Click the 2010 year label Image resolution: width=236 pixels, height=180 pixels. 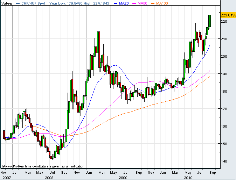click(x=188, y=178)
